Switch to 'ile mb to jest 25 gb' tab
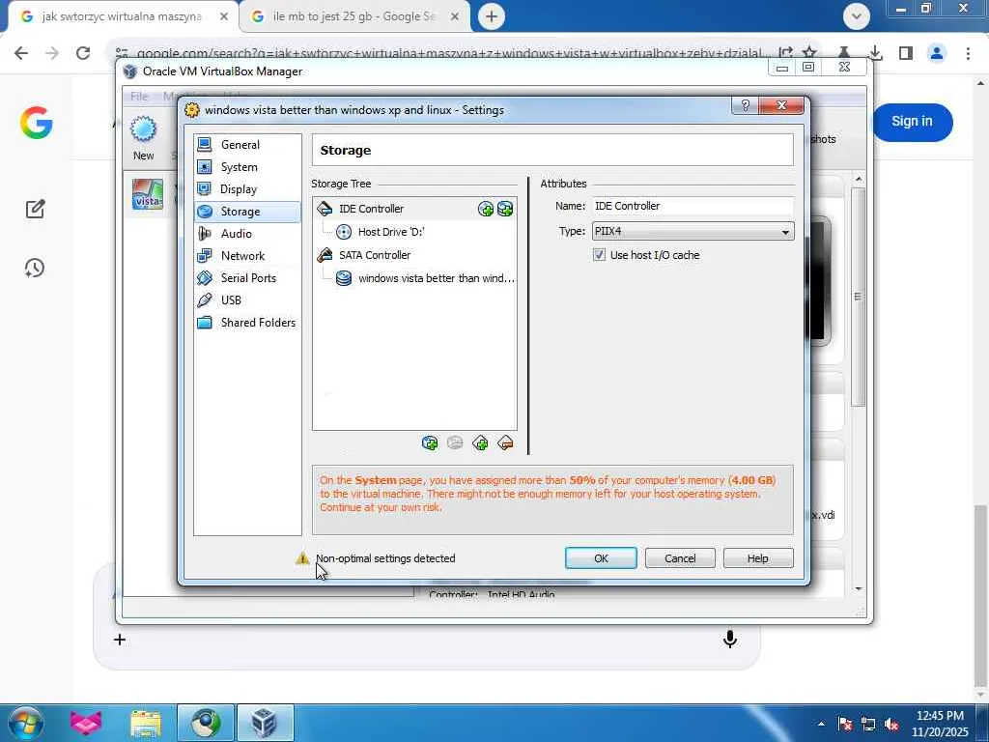 point(353,17)
